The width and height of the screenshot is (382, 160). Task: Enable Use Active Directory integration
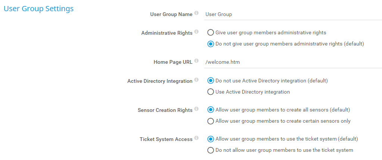tap(211, 92)
